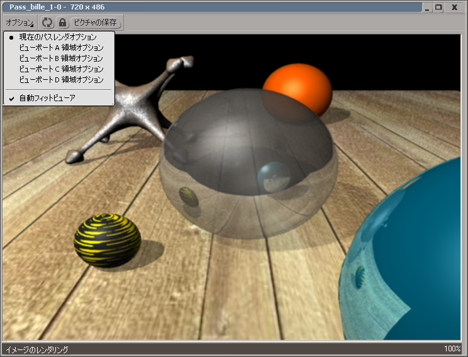Screen dimensions: 468x357
Task: Click the refresh render icon
Action: [x=47, y=23]
